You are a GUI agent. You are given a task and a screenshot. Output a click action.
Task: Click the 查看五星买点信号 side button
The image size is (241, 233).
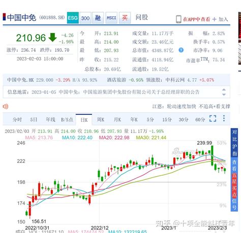[234, 185]
